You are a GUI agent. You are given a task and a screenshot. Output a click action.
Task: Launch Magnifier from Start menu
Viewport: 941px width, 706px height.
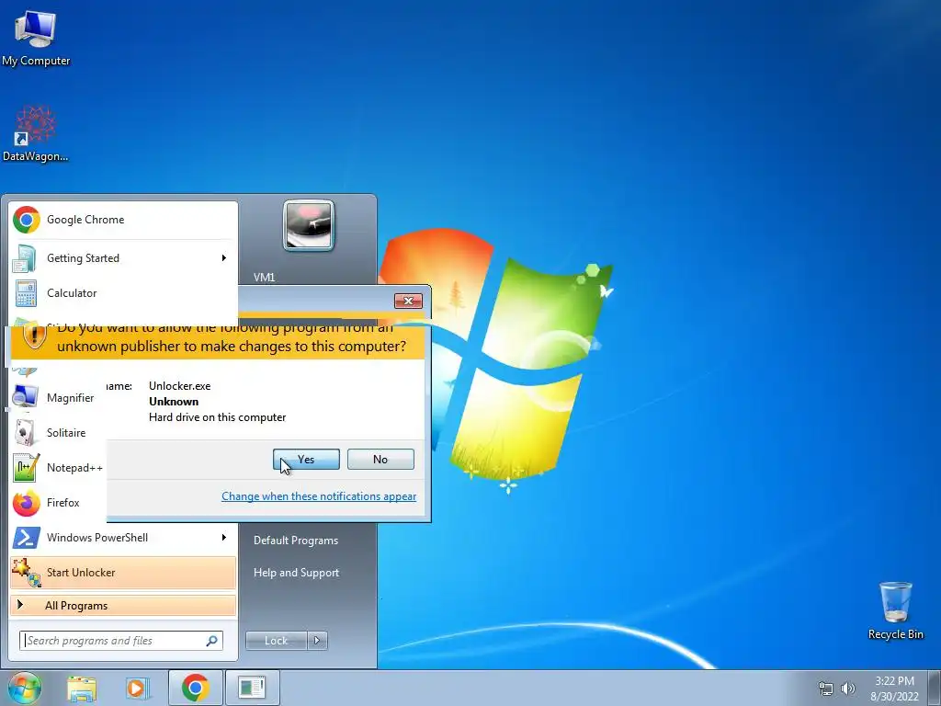(x=58, y=397)
